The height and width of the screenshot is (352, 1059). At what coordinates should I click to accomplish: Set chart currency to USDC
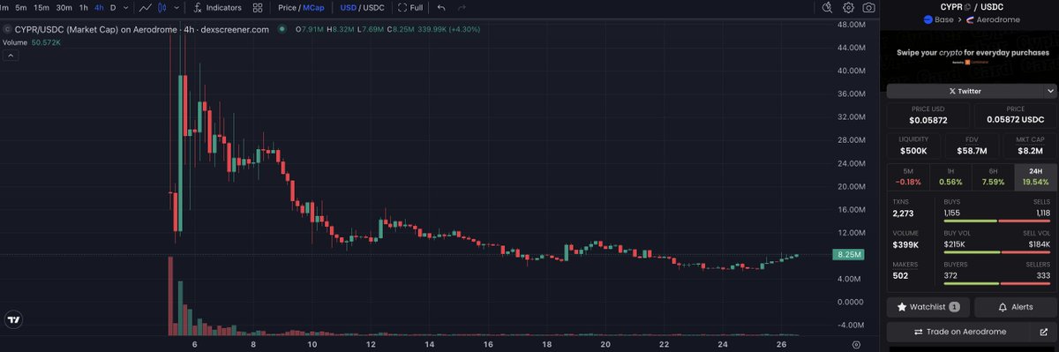[x=374, y=7]
